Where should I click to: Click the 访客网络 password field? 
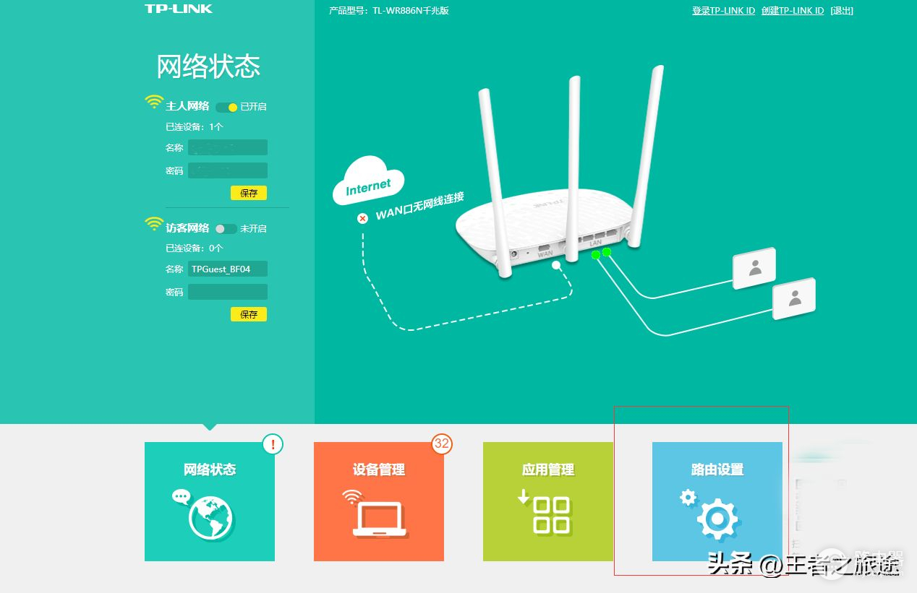click(228, 292)
